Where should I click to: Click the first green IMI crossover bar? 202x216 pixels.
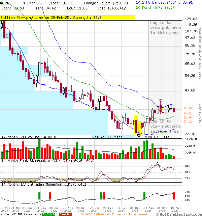point(40,196)
